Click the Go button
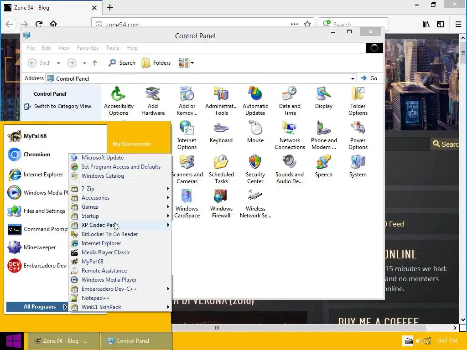The image size is (467, 350). coord(369,78)
